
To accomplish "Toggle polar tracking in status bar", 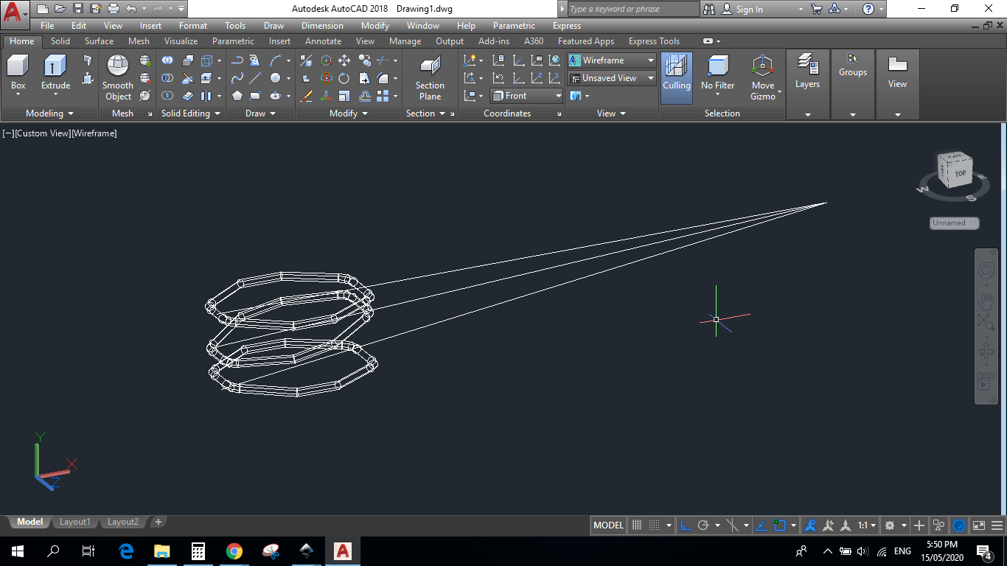I will tap(703, 525).
